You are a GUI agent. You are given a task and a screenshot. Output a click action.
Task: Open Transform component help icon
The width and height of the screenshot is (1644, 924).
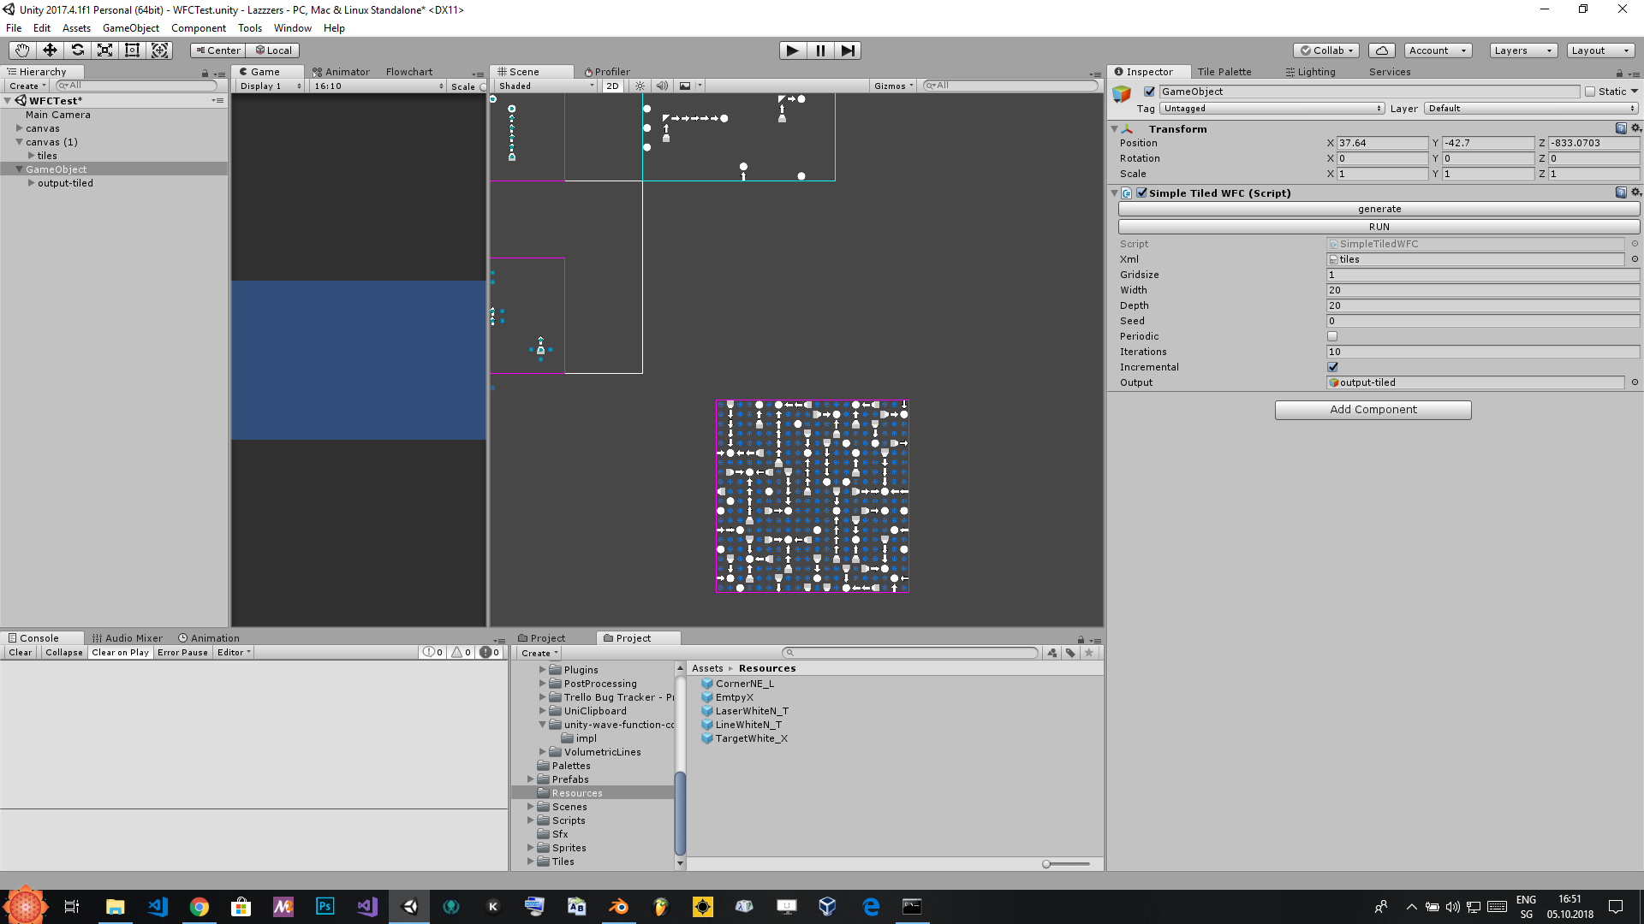tap(1621, 128)
